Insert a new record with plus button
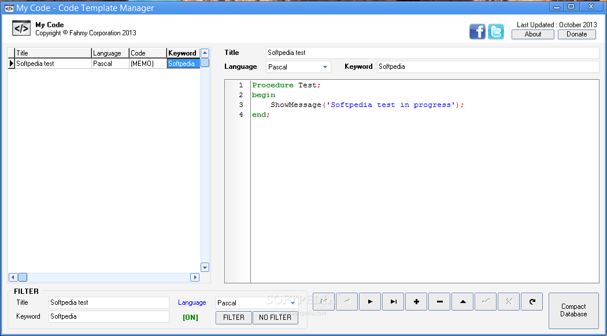Viewport: 607px width, 336px height. tap(417, 301)
